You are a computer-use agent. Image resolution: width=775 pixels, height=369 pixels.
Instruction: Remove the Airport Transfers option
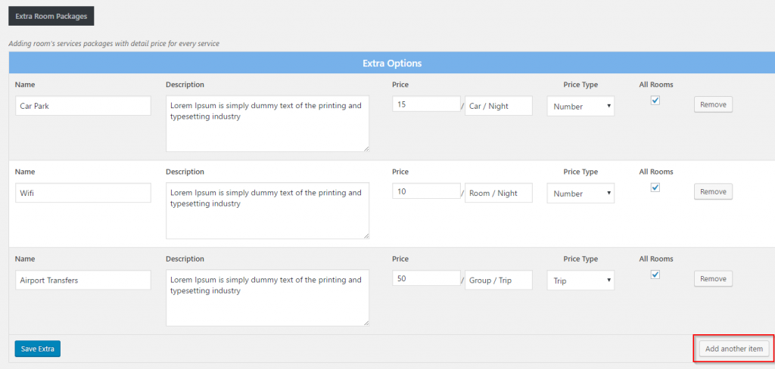point(713,279)
